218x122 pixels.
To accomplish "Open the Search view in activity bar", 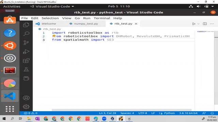I will click(x=26, y=34).
